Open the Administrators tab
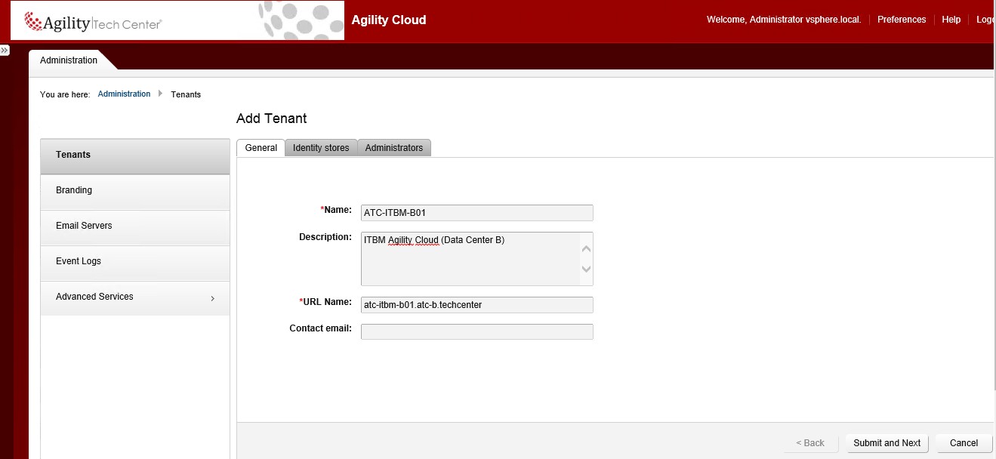Screen dimensions: 996x459 pyautogui.click(x=393, y=148)
